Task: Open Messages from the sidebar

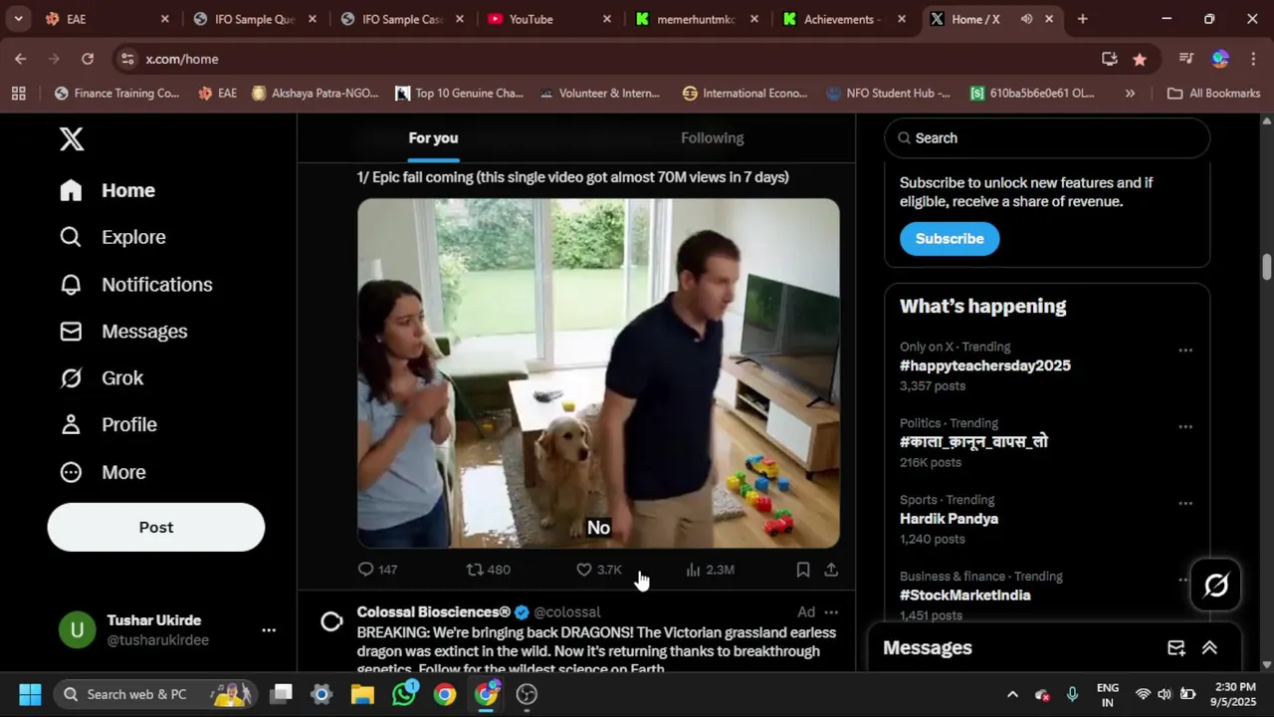Action: point(123,332)
